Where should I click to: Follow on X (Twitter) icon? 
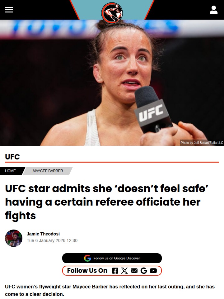pyautogui.click(x=124, y=271)
